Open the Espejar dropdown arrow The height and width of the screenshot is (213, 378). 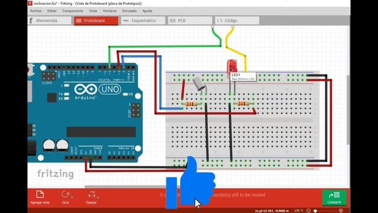click(x=98, y=197)
